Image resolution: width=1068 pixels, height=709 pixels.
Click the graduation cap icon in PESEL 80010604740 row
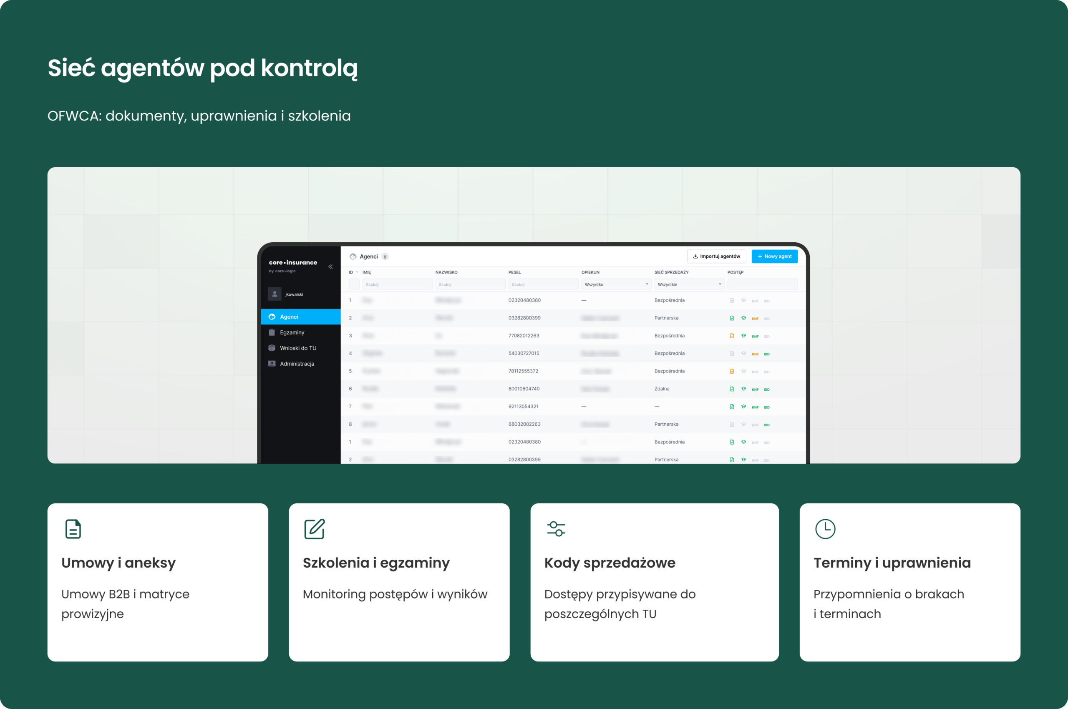743,389
